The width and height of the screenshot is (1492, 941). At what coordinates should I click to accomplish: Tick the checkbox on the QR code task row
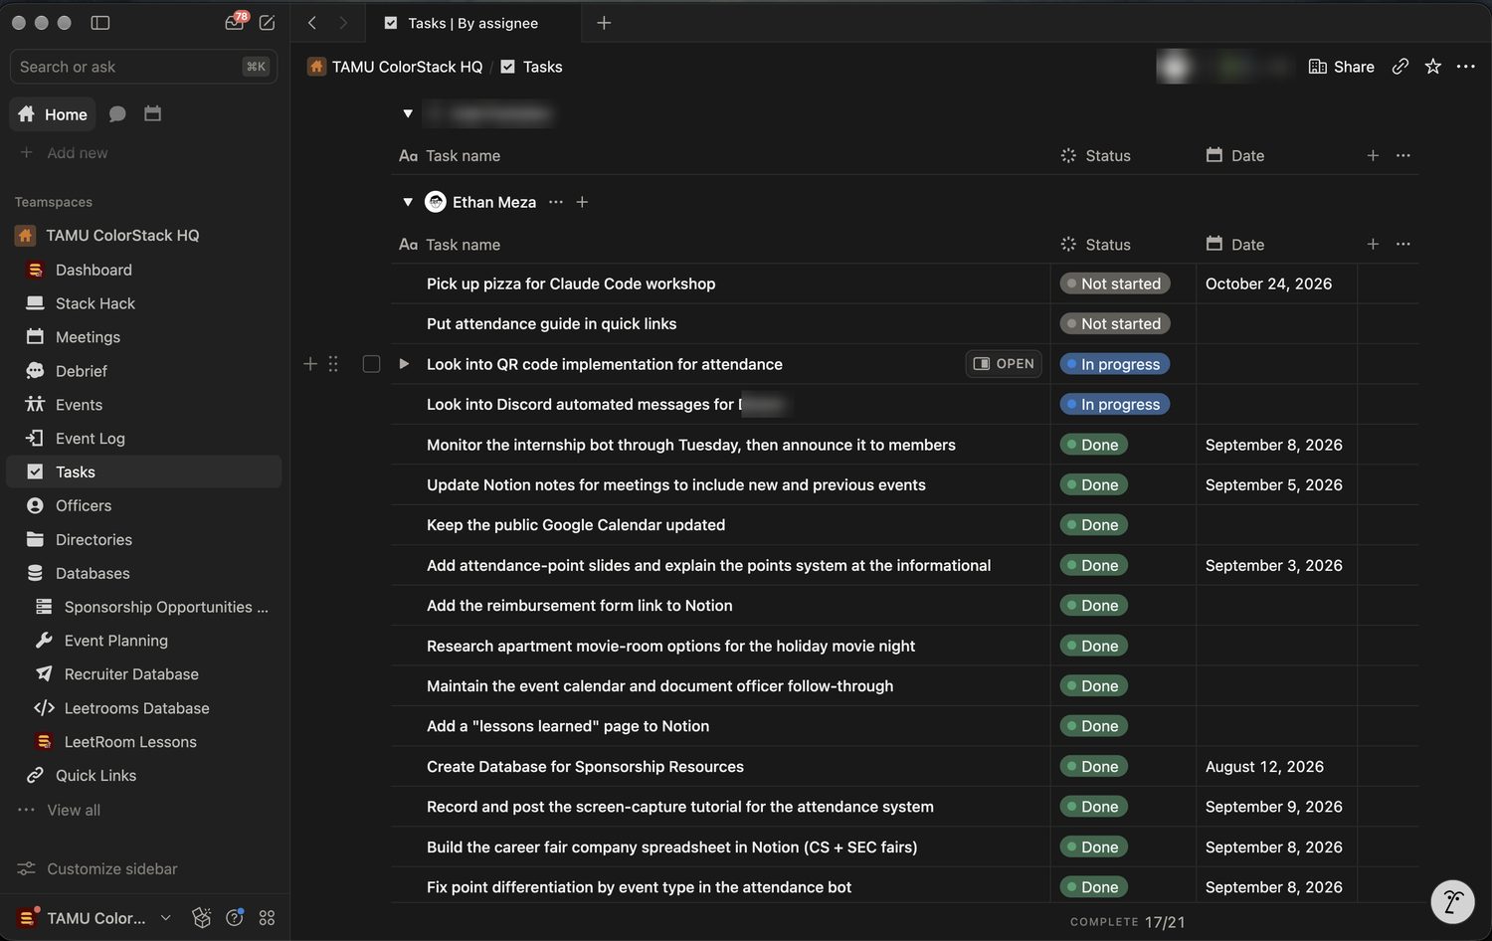(371, 364)
